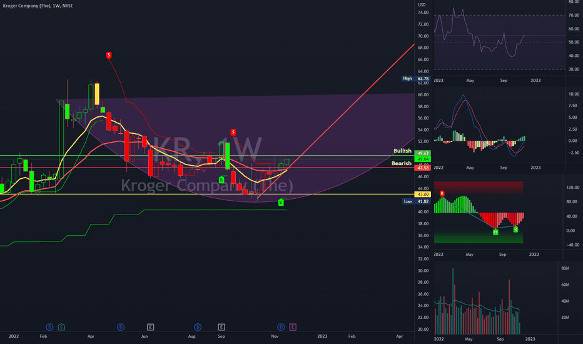Image resolution: width=583 pixels, height=344 pixels.
Task: Click -2.50 on the MACD axis
Action: click(574, 153)
